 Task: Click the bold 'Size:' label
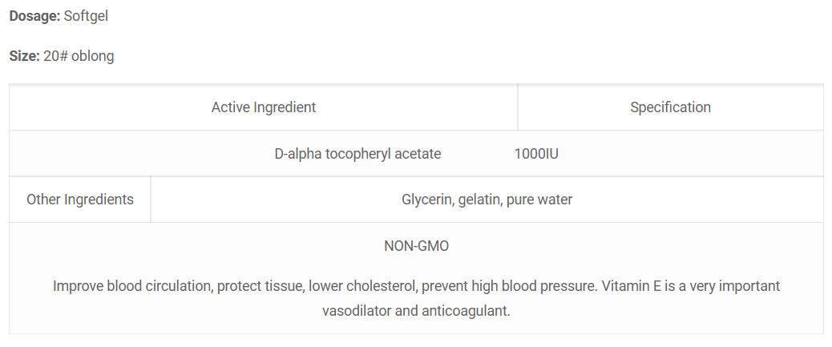click(x=24, y=56)
